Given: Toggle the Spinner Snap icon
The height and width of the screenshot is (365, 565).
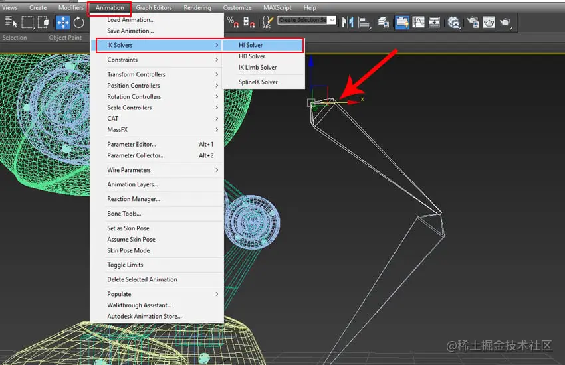Looking at the screenshot, I should (x=249, y=23).
